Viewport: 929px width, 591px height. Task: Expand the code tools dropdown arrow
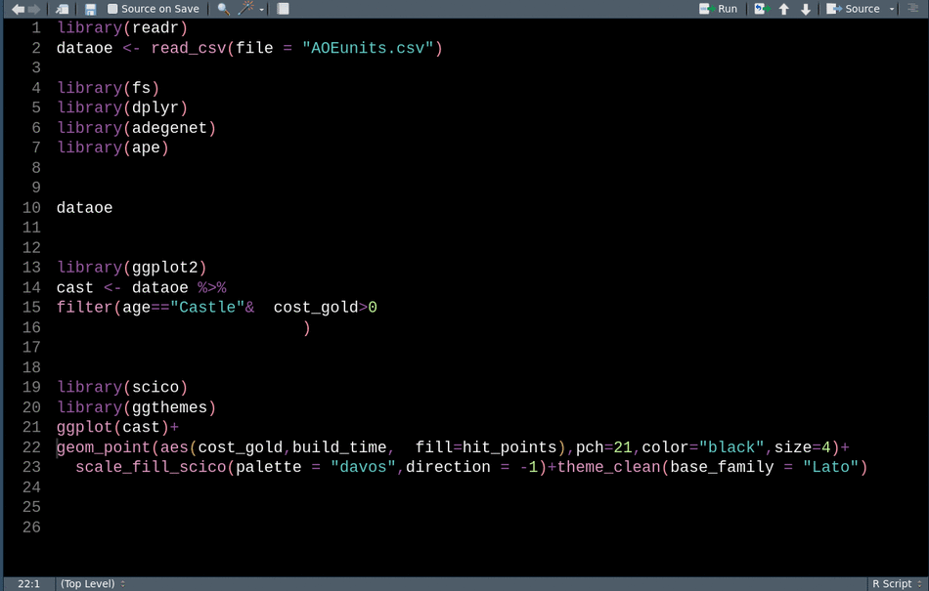261,10
